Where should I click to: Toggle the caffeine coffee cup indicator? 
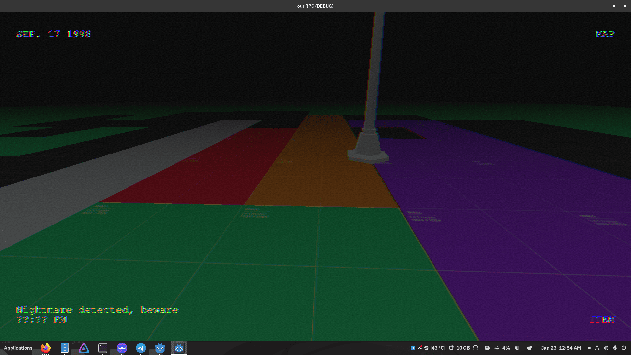click(x=487, y=348)
